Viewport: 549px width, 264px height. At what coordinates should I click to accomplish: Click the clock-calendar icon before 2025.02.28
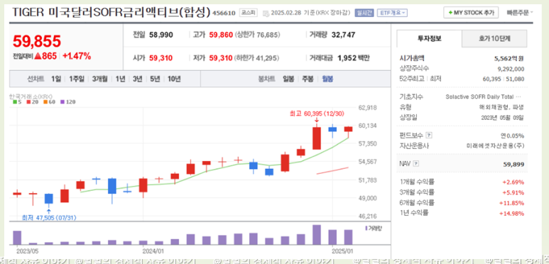[x=266, y=13]
